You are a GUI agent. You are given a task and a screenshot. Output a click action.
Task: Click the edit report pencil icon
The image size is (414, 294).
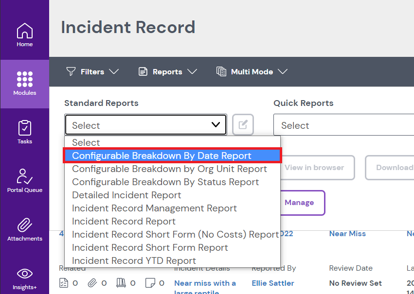243,125
